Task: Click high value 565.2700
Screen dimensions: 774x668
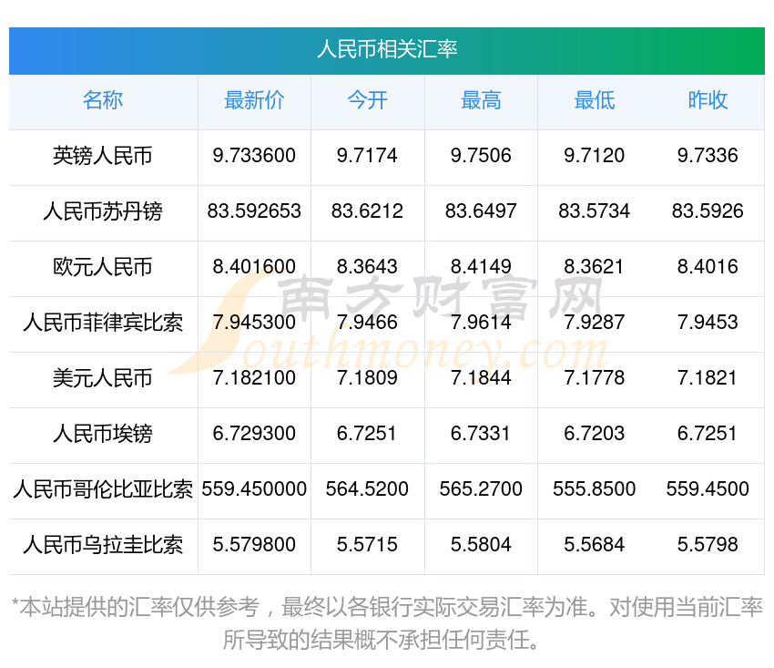Action: pyautogui.click(x=481, y=489)
